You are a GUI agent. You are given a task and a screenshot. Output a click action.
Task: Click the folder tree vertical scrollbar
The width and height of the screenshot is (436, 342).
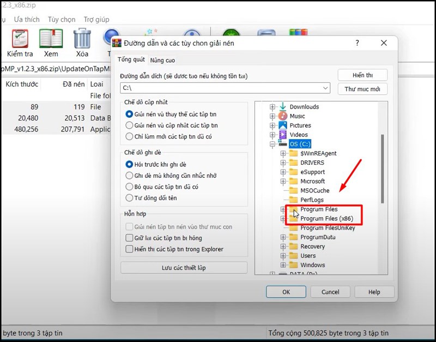[x=383, y=169]
